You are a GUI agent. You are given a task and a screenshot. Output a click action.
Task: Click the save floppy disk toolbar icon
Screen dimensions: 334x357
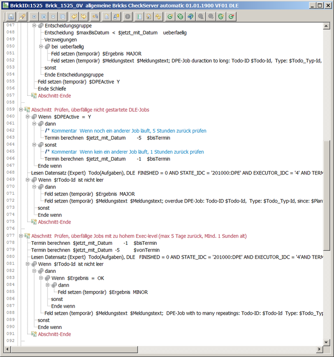pos(11,16)
